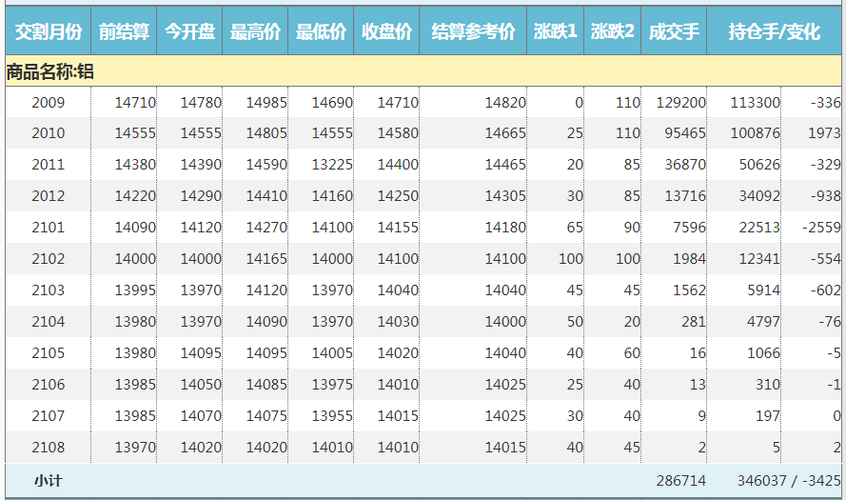
Task: Click the 最高价 column header
Action: click(x=255, y=31)
